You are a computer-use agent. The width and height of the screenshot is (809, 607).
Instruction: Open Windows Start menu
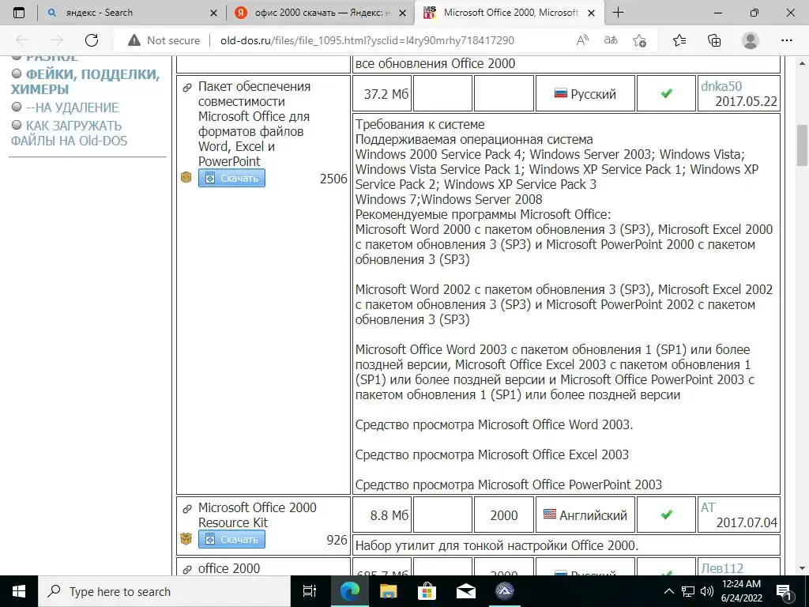point(19,591)
